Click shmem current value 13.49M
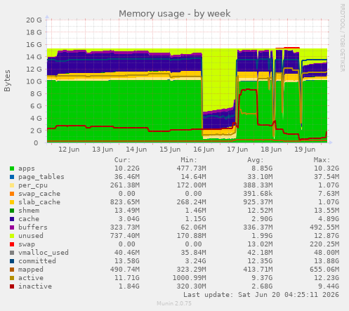 point(127,211)
